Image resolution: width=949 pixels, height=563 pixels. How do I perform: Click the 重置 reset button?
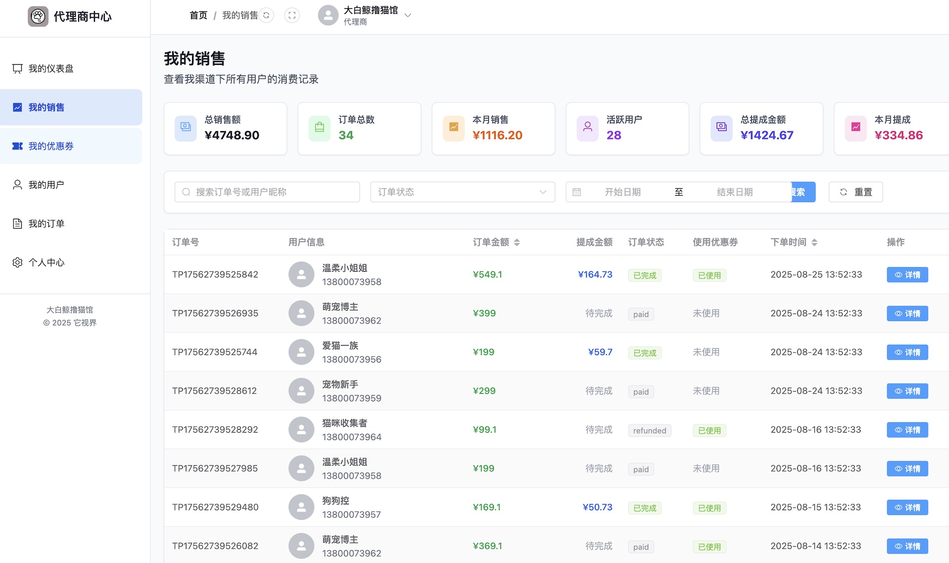(x=855, y=192)
